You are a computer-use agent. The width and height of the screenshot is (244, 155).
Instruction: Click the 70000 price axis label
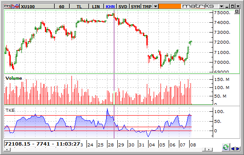tap(222, 62)
